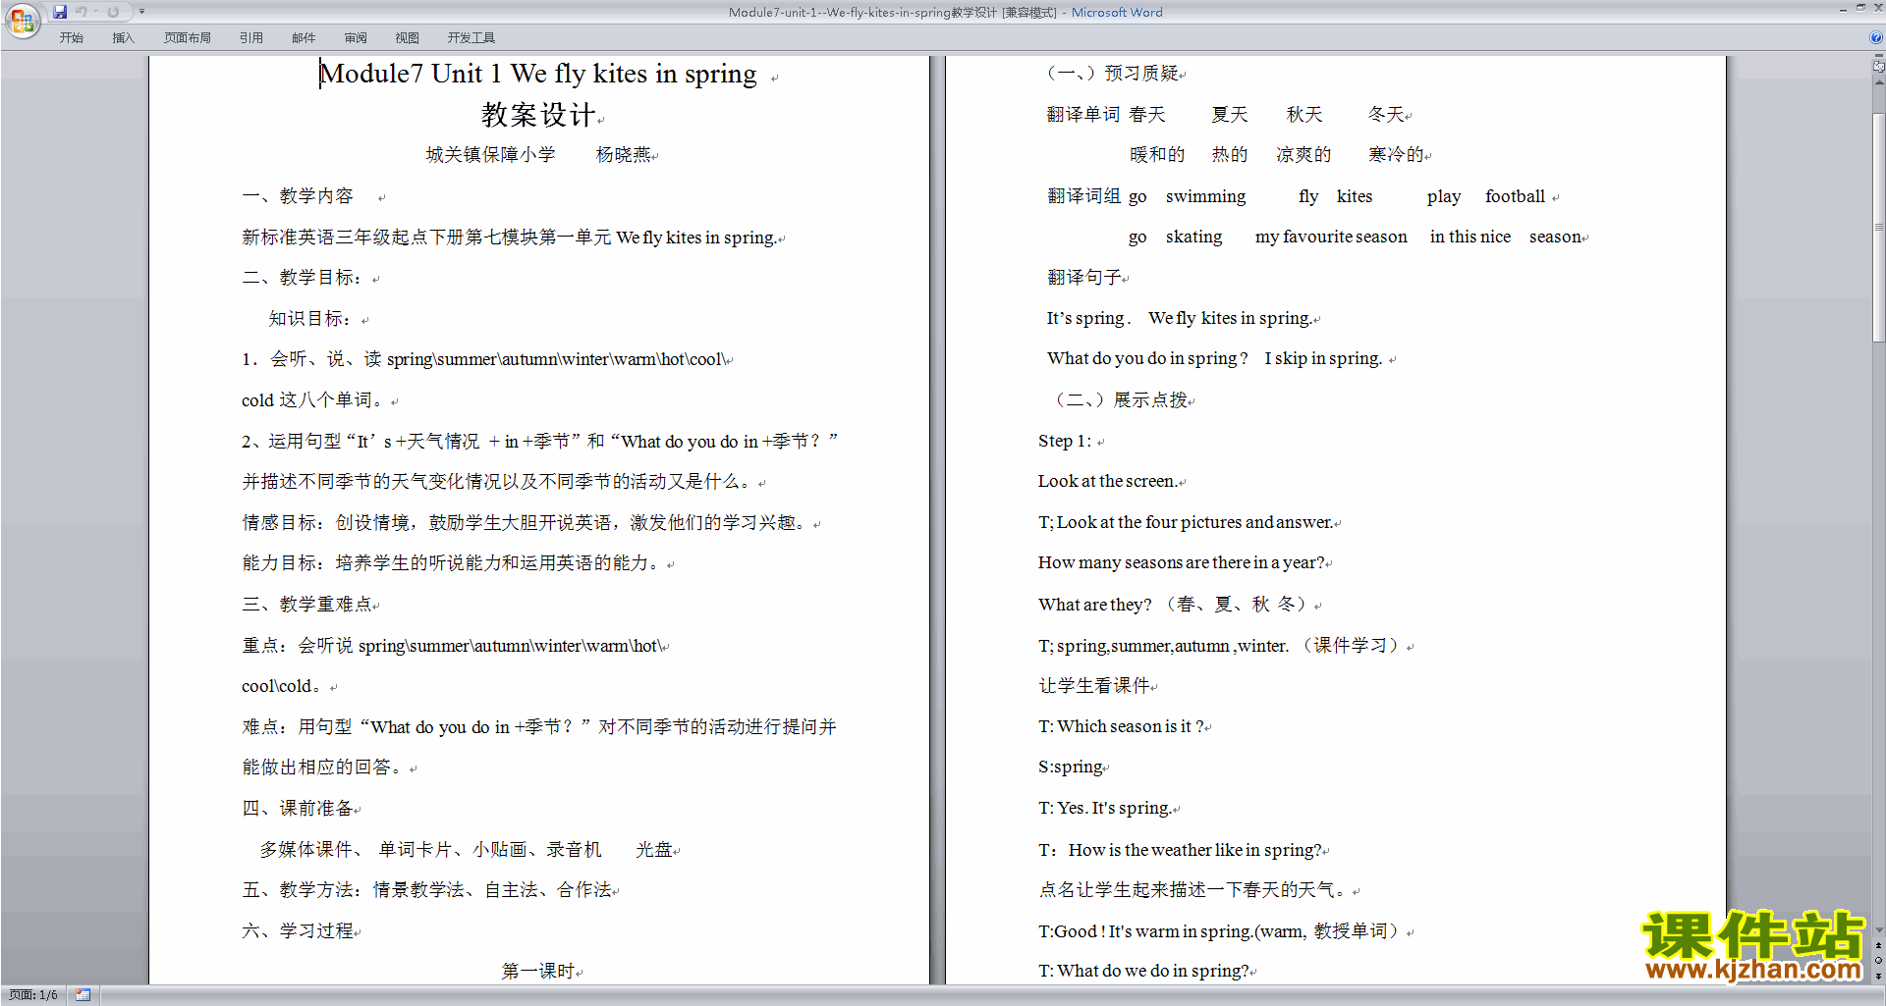Click the line 'T: What do we do in spring?'

coord(1143,972)
